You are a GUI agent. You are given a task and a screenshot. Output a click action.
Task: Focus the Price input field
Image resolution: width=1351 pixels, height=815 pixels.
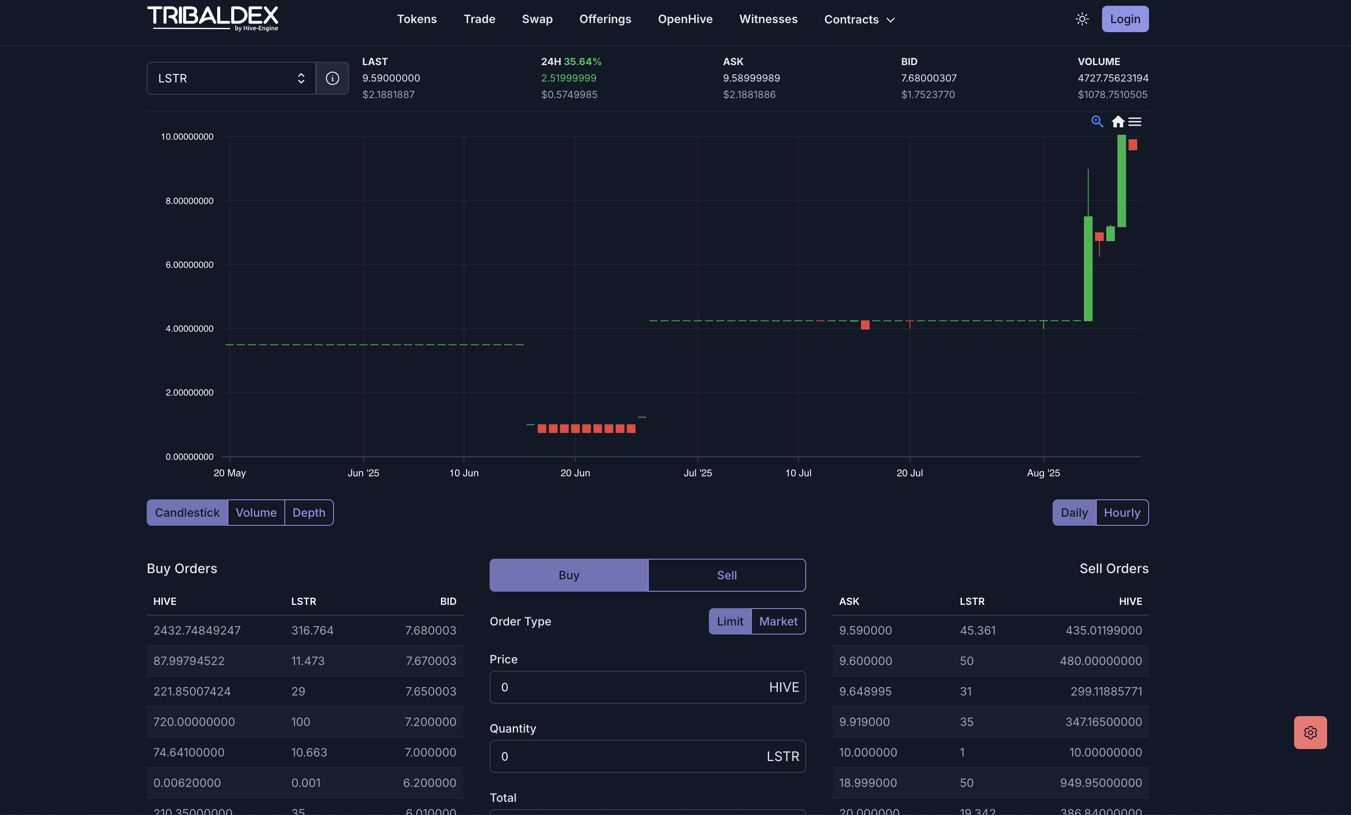pyautogui.click(x=647, y=687)
